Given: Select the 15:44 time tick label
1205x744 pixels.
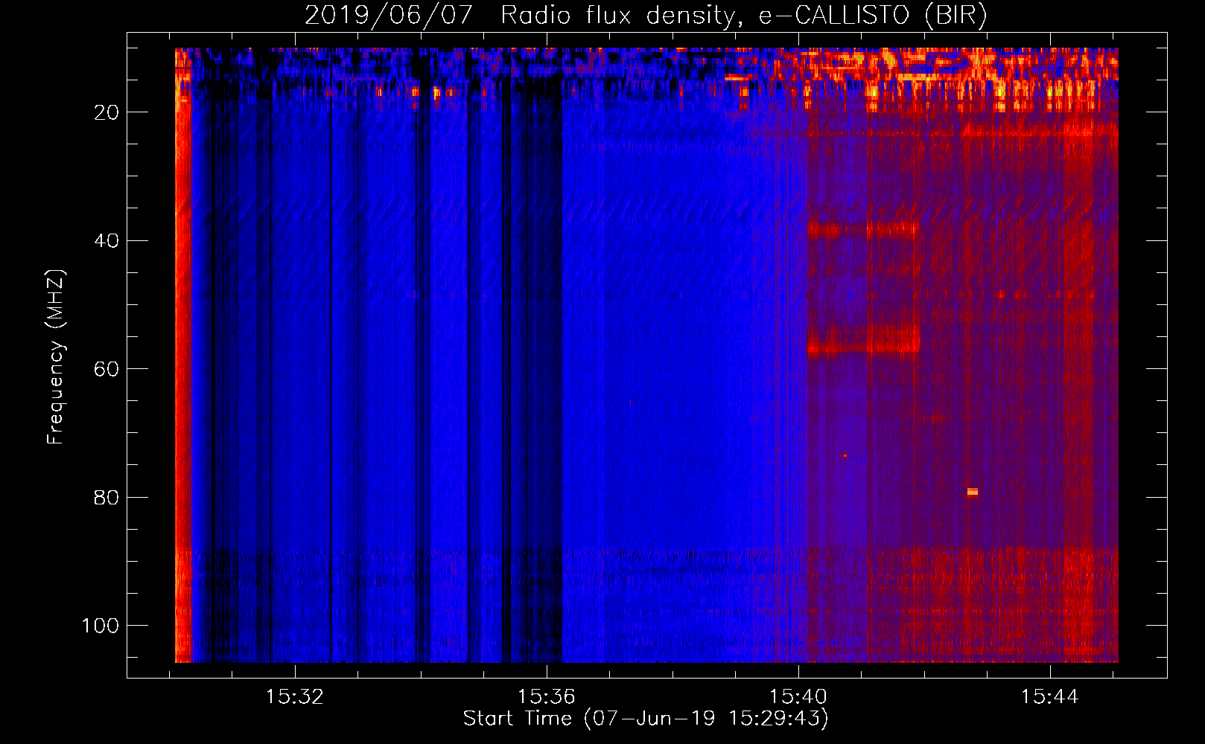Looking at the screenshot, I should (1050, 697).
